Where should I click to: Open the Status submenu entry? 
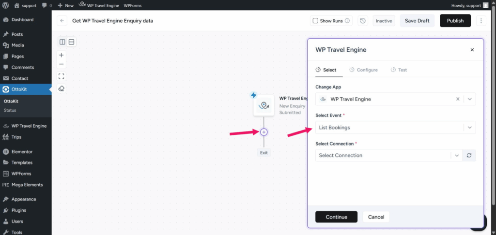click(x=10, y=110)
